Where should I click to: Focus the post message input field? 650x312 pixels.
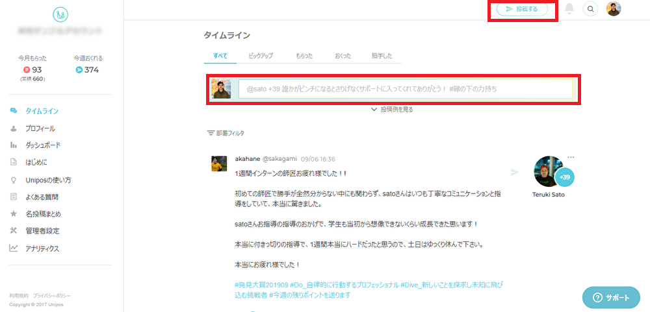[406, 89]
